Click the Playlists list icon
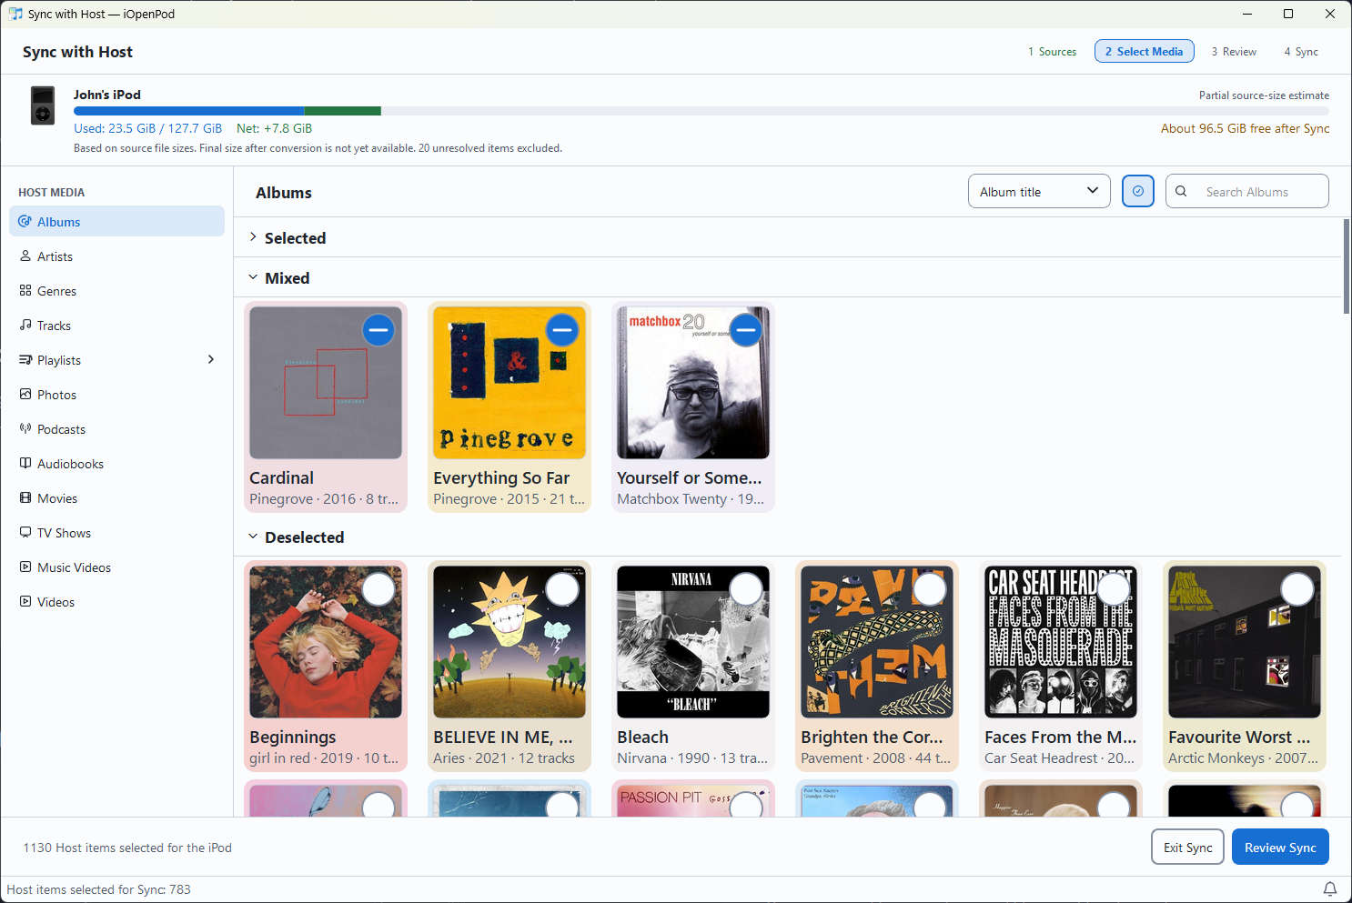This screenshot has width=1352, height=903. tap(25, 359)
